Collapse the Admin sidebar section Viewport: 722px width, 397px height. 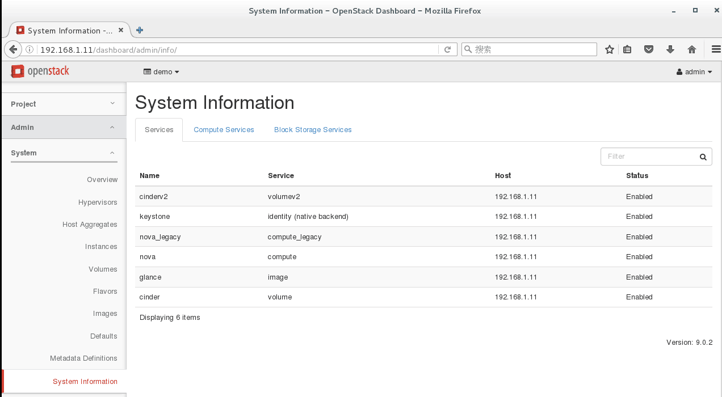tap(63, 127)
